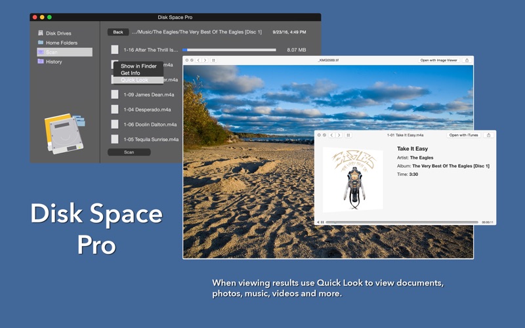
Task: Close the Take It Easy preview window
Action: tap(319, 135)
